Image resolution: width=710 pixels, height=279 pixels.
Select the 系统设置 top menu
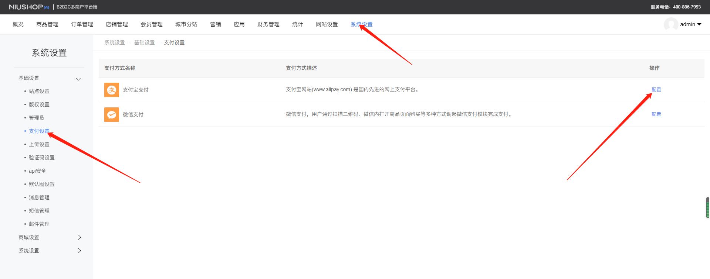pos(362,24)
